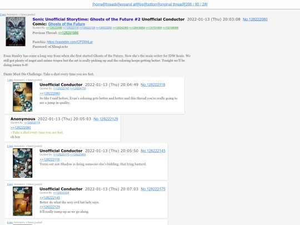Click text 'Turns out not-Shadow is doing'

click(x=93, y=164)
